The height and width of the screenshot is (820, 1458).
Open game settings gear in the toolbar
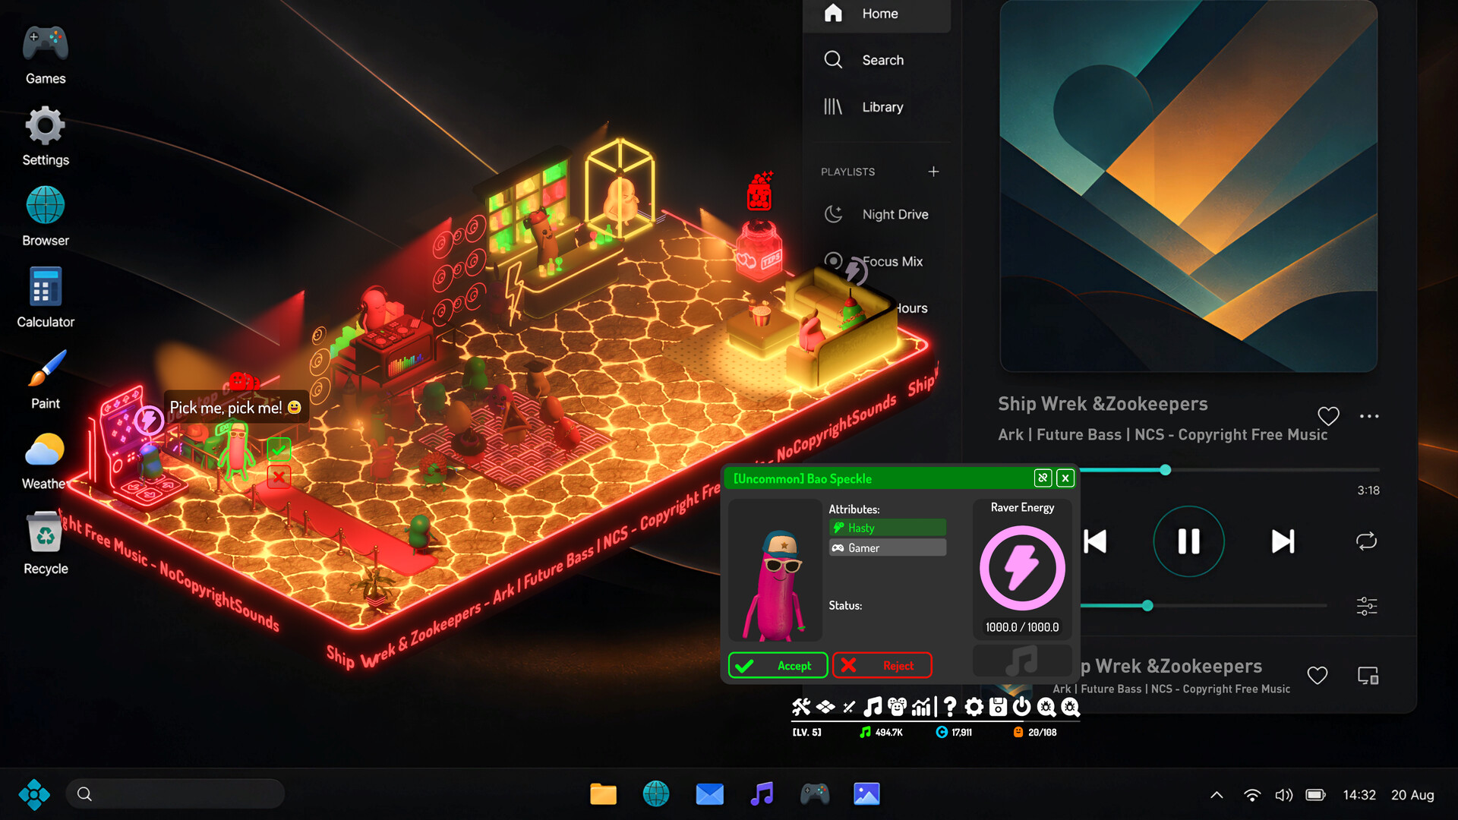[974, 707]
